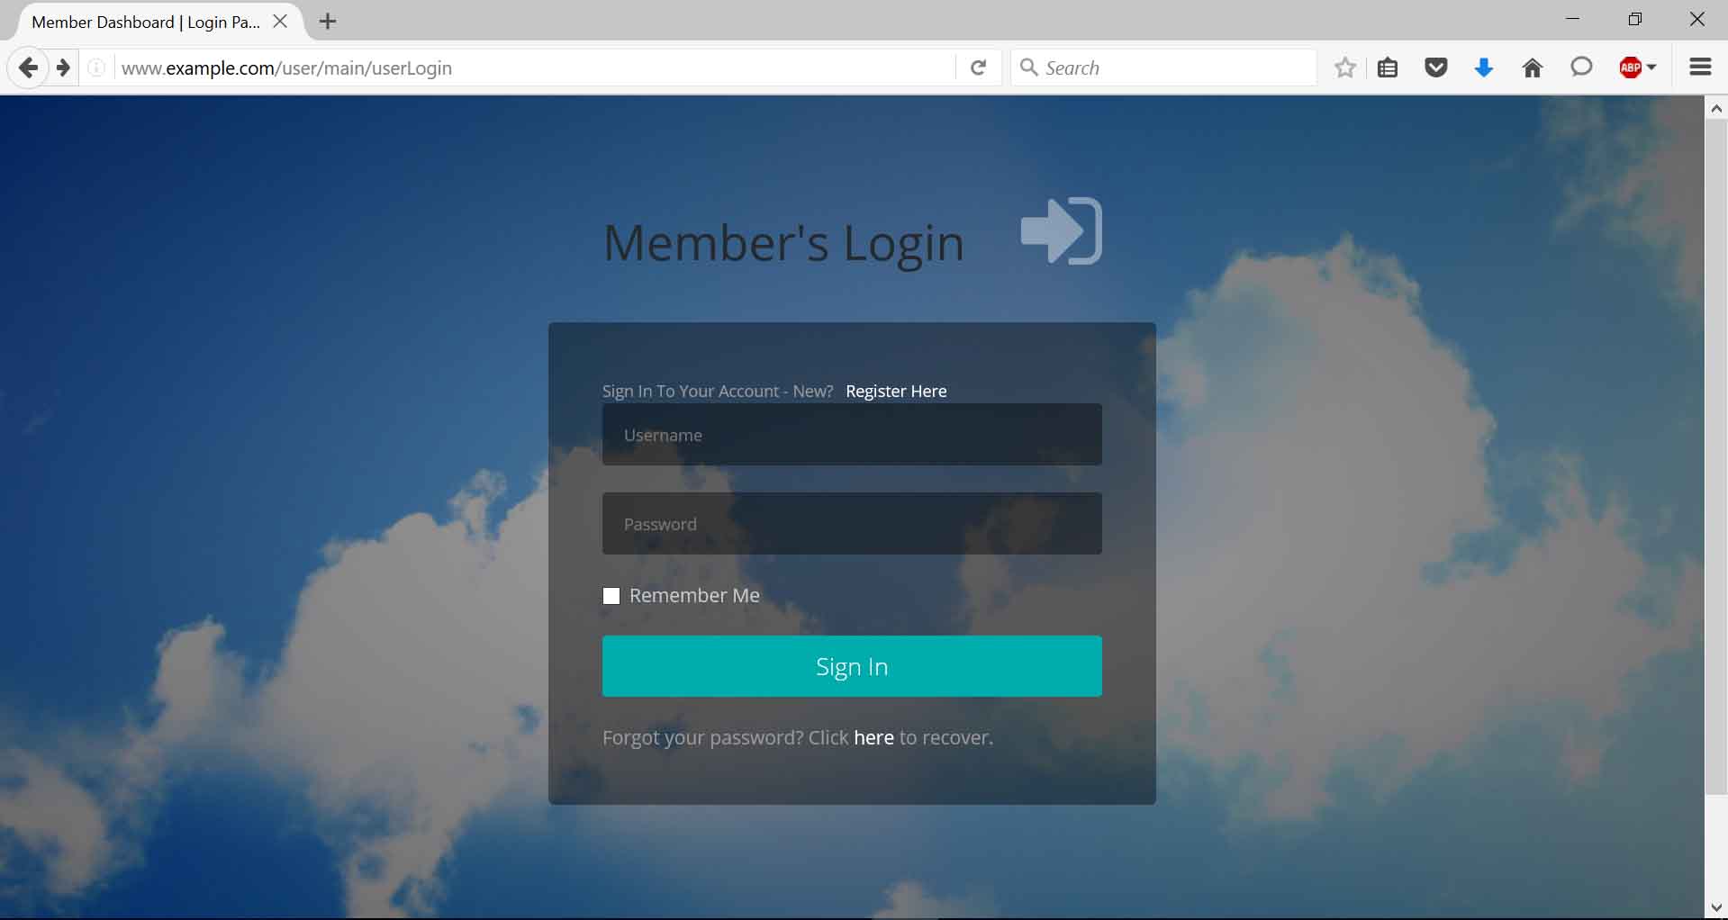Click 'Forgot your password? Click' text
Screen dimensions: 1728x920
[725, 738]
